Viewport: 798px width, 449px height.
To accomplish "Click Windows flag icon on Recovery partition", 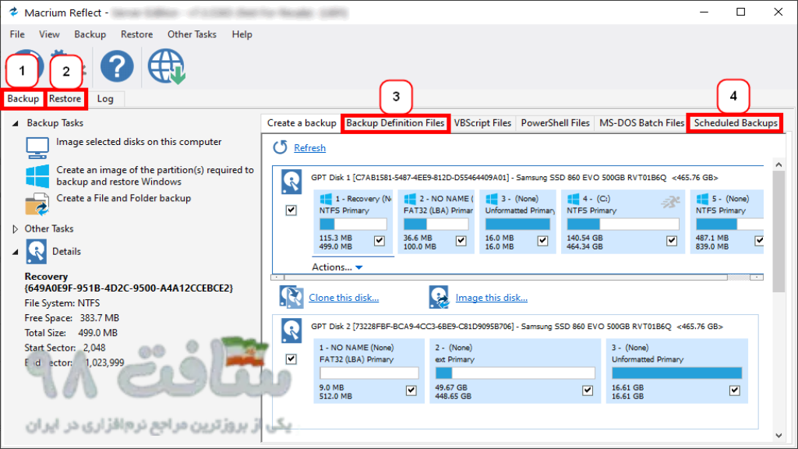I will coord(326,199).
